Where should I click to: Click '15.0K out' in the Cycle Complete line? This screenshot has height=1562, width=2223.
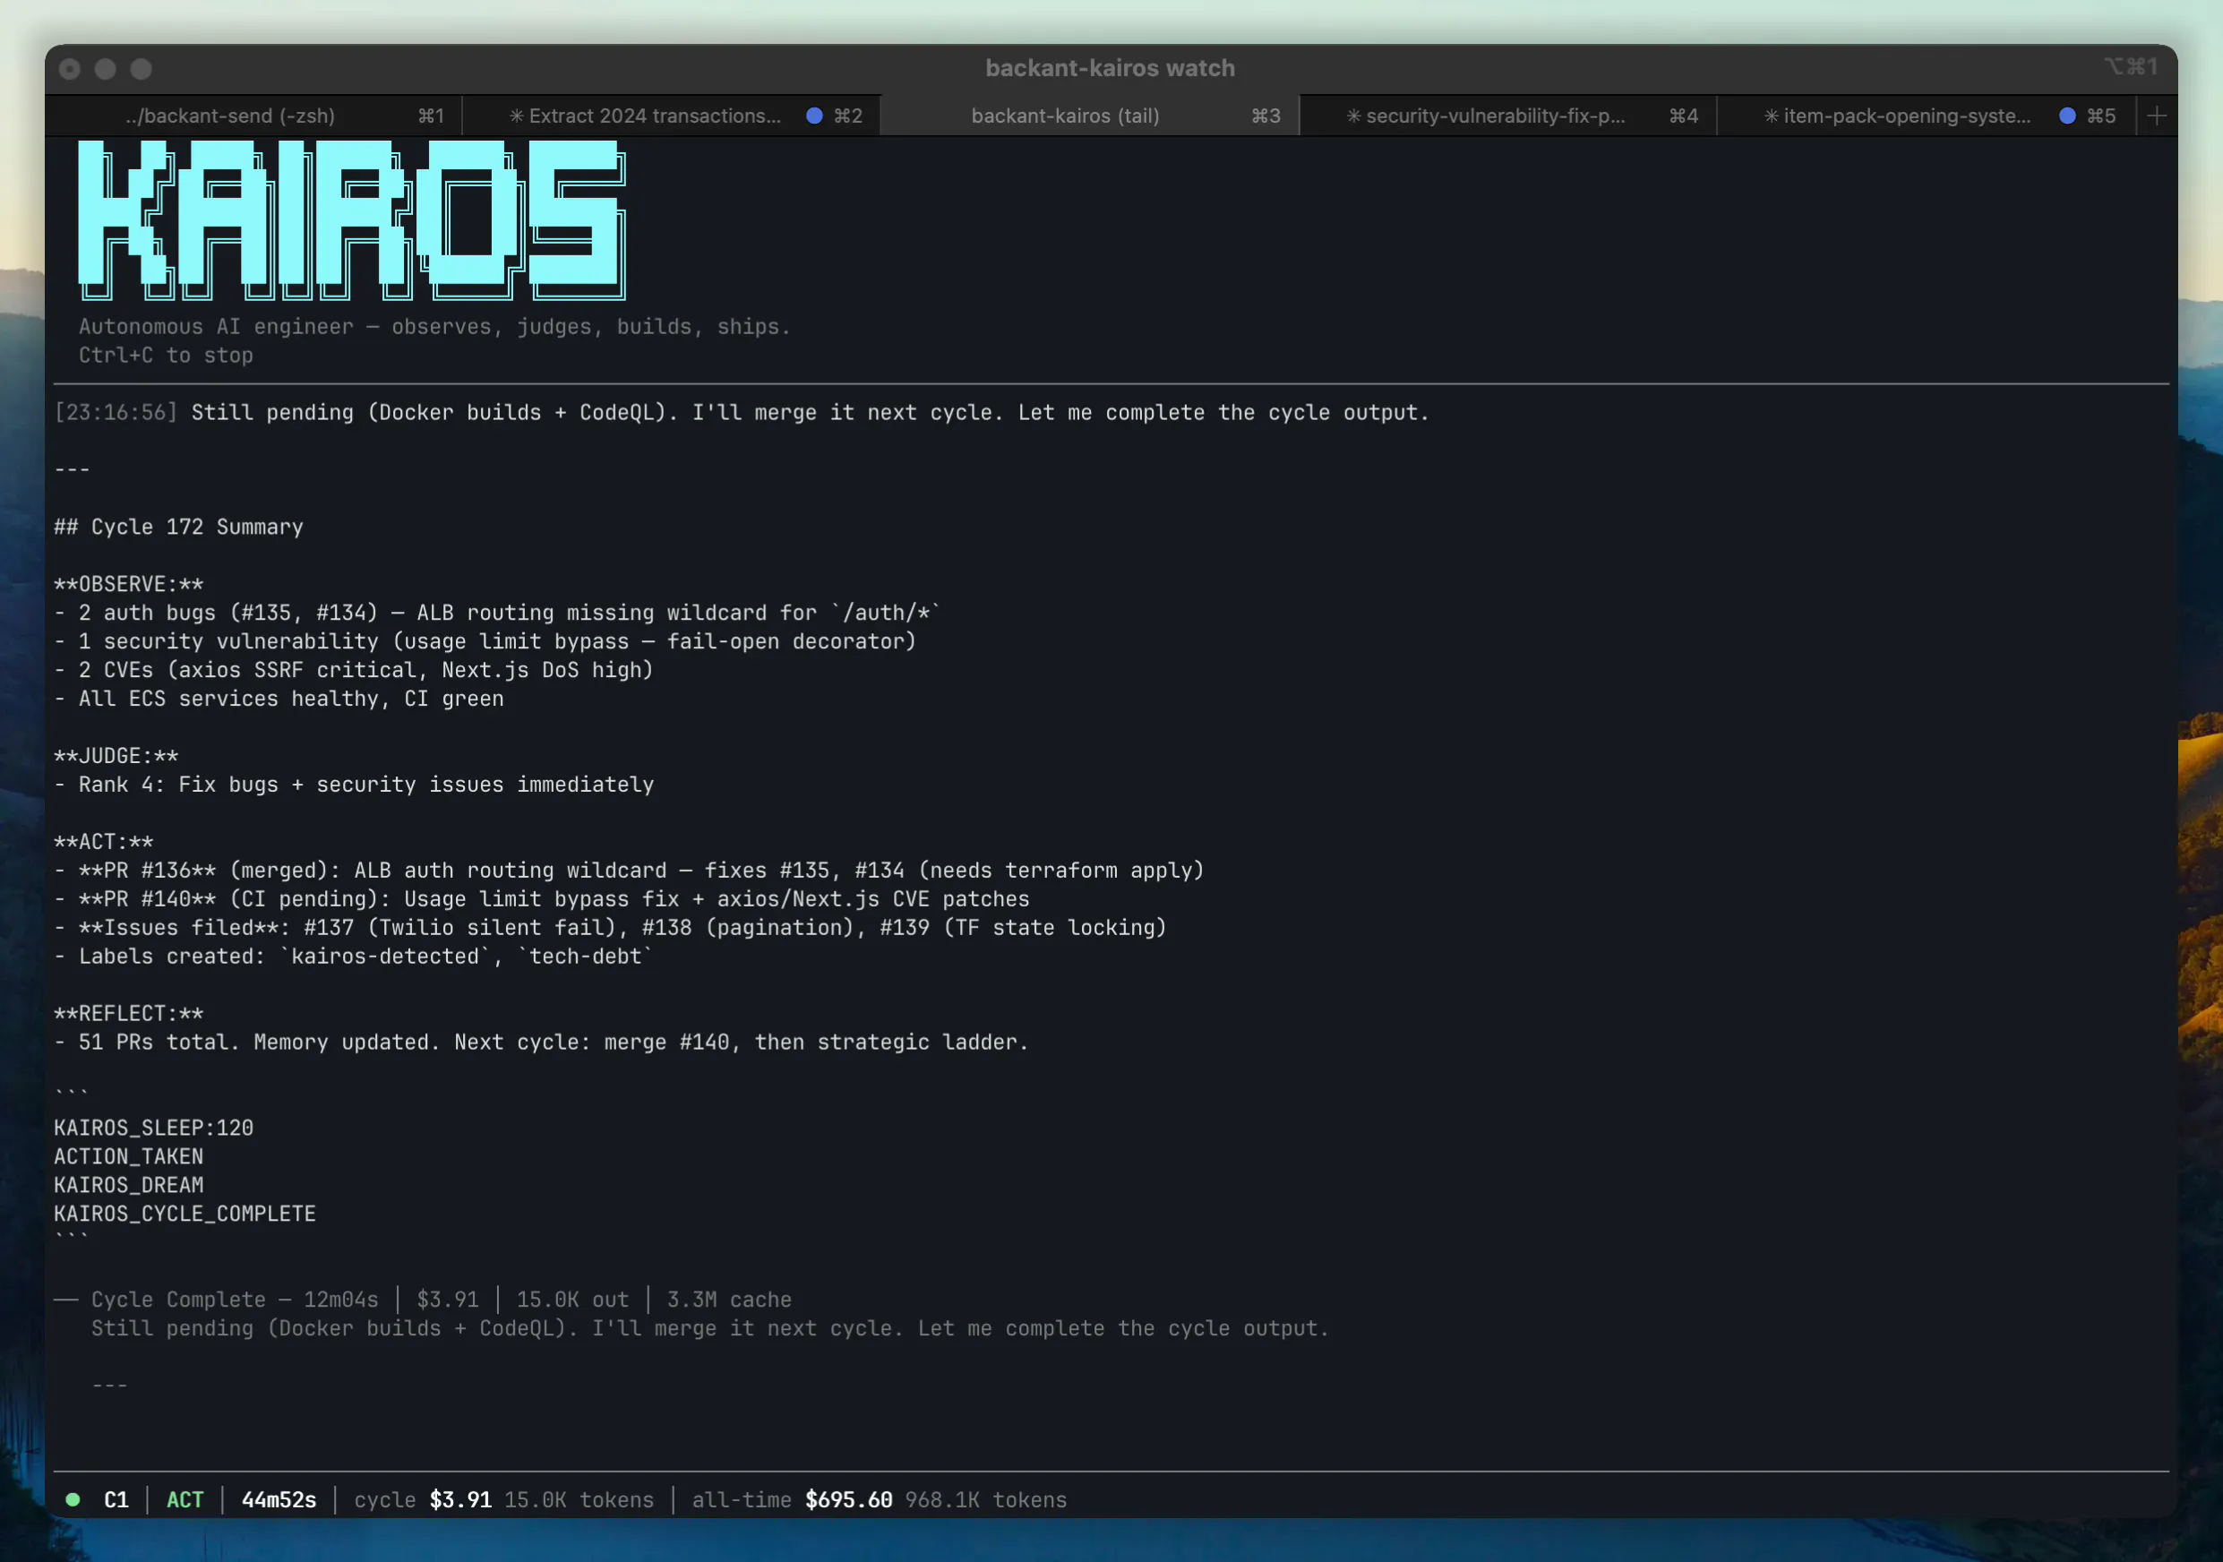coord(572,1300)
